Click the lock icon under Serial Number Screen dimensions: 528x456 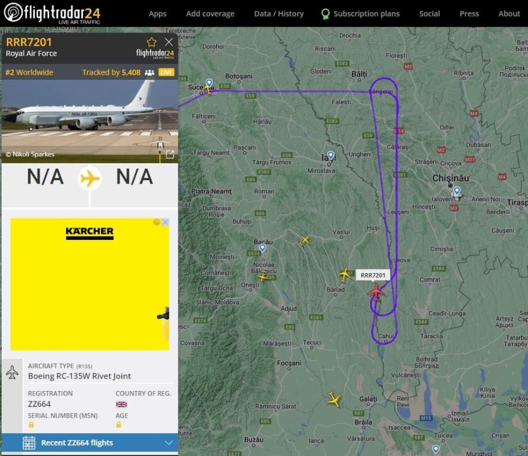tap(31, 425)
